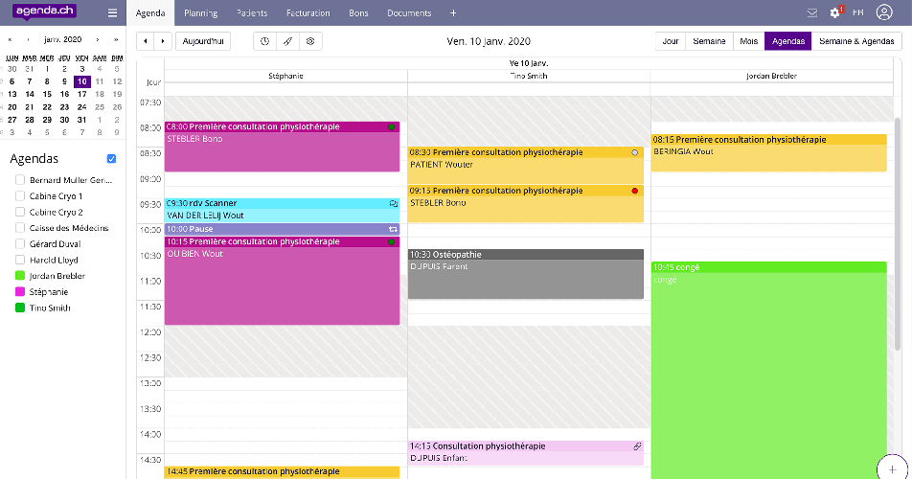Jump mini calendar forward one year
Viewport: 912px width, 479px height.
click(116, 40)
